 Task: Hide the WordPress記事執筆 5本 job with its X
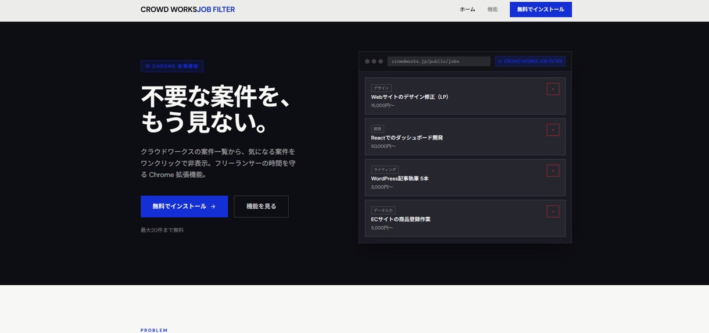[x=553, y=171]
